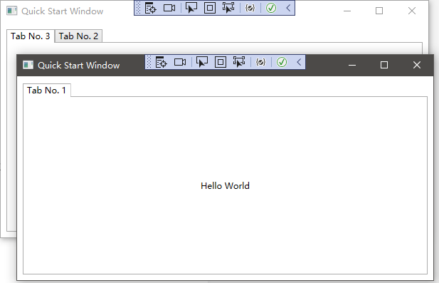Click the video camera icon in front window toolbar
The image size is (439, 283).
[180, 62]
